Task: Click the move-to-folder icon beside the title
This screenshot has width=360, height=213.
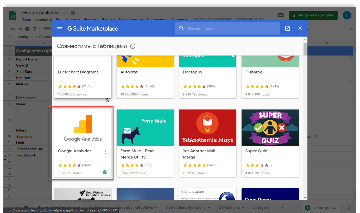Action: click(73, 13)
